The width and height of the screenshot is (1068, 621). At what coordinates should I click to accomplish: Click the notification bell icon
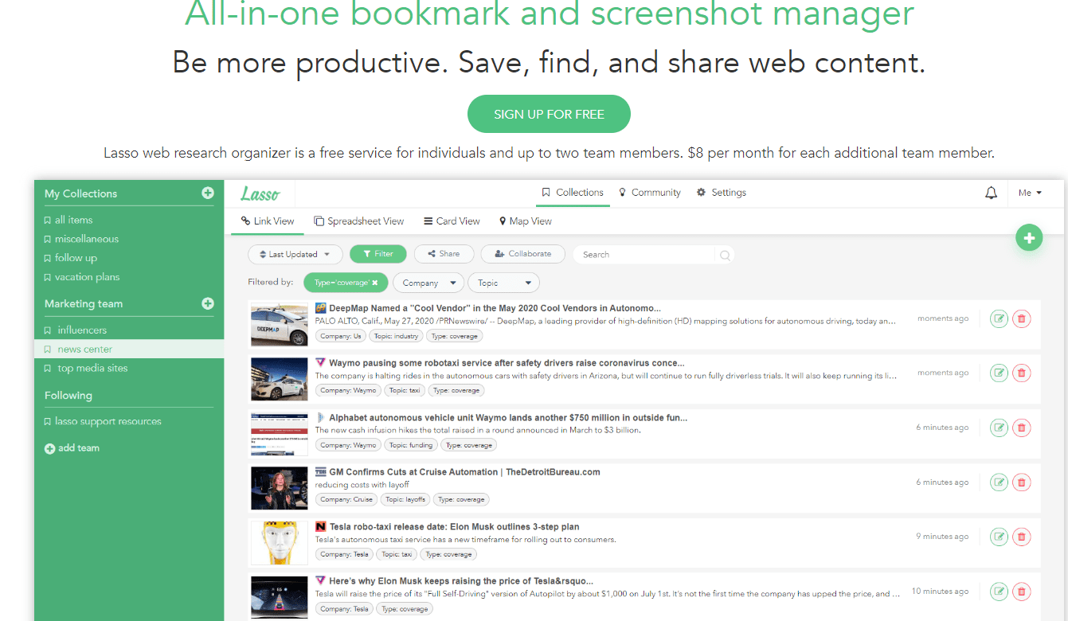pyautogui.click(x=991, y=193)
